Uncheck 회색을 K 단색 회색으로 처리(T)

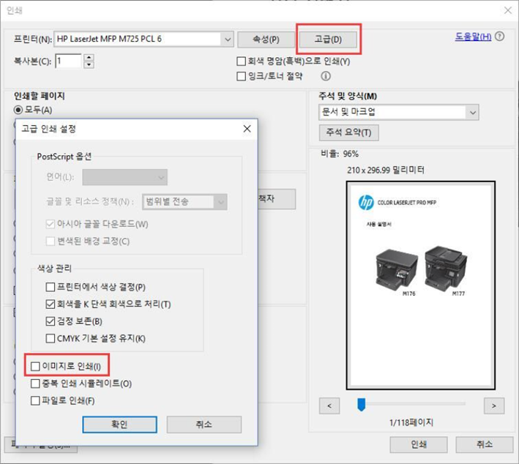(x=51, y=304)
